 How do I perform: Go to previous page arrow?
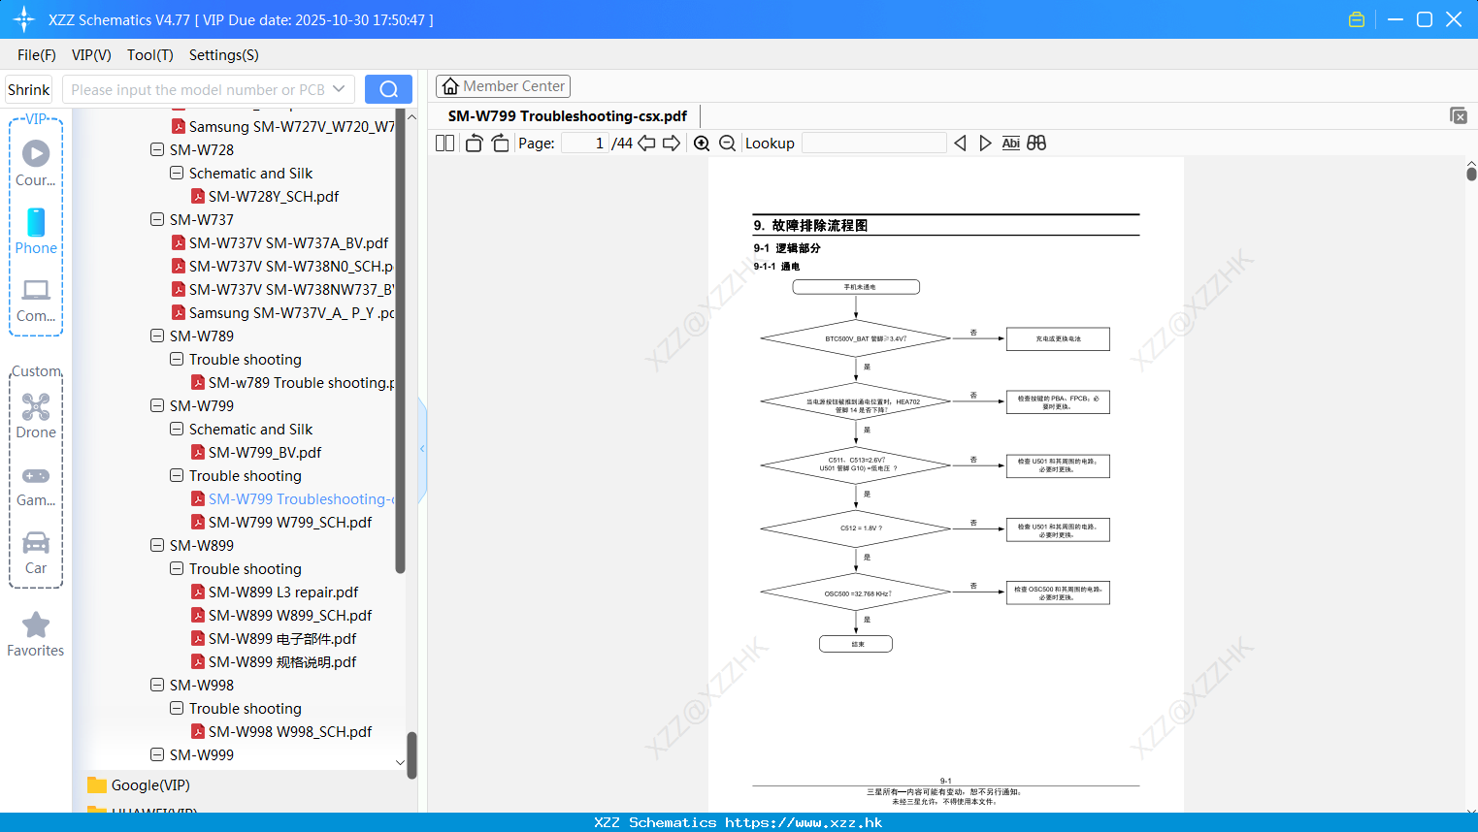[x=646, y=143]
